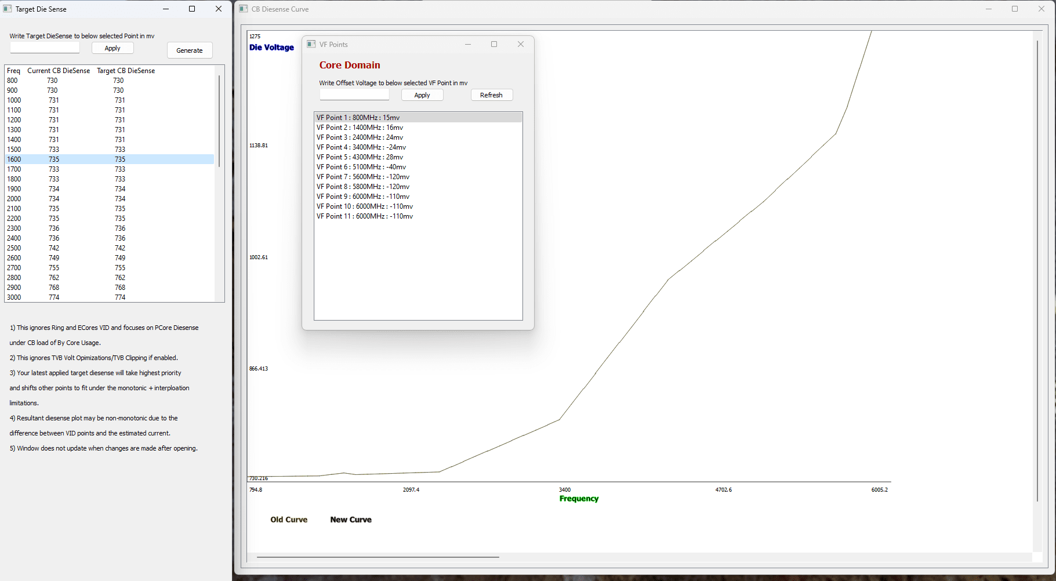This screenshot has width=1056, height=581.
Task: Select the 800 frequency row
Action: [x=110, y=81]
